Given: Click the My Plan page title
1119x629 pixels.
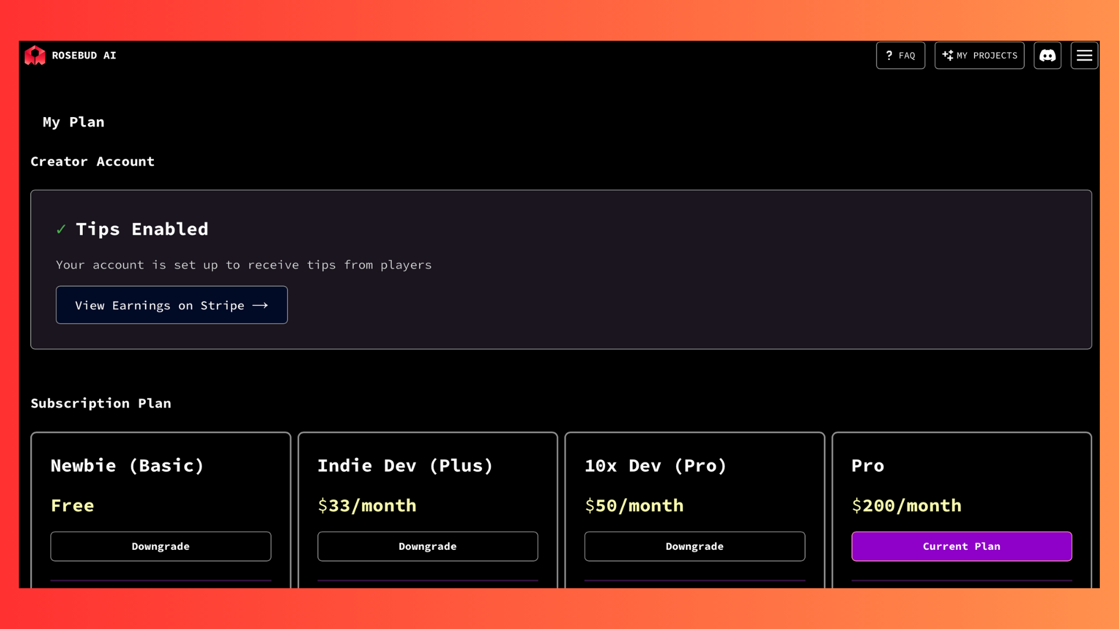Looking at the screenshot, I should (x=73, y=122).
